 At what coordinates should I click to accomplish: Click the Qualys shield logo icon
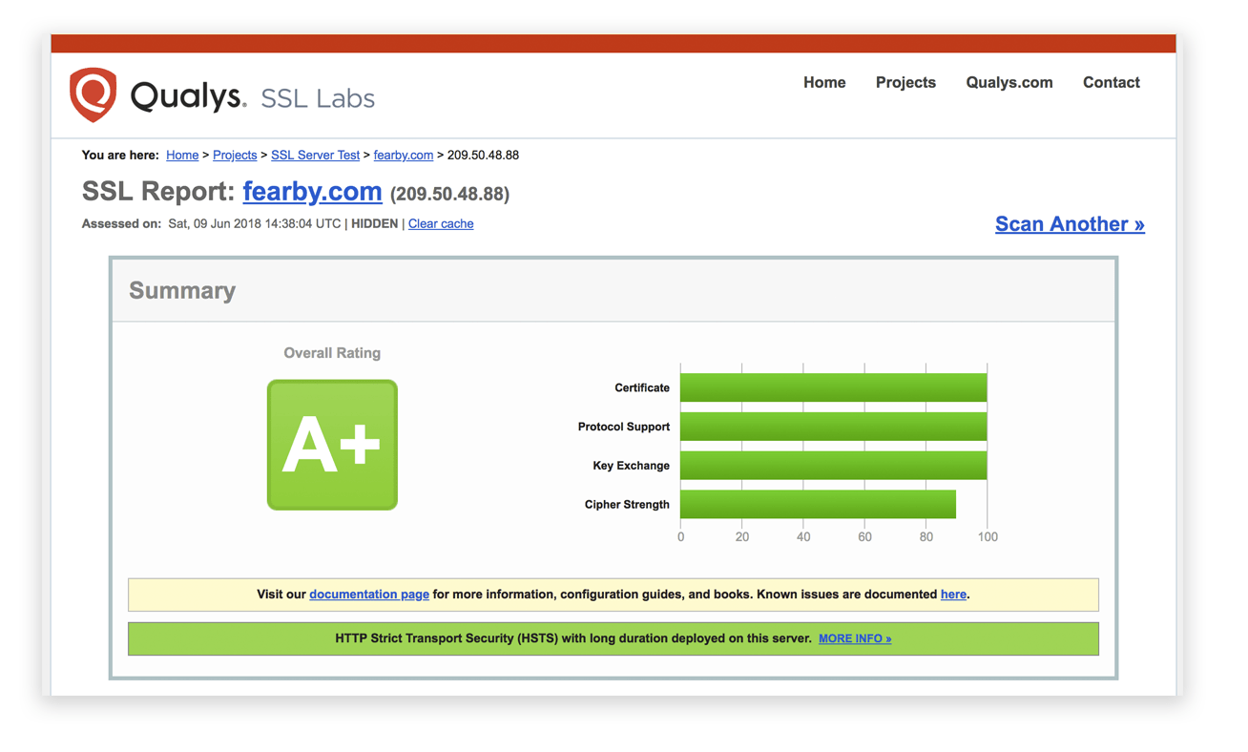pos(94,94)
